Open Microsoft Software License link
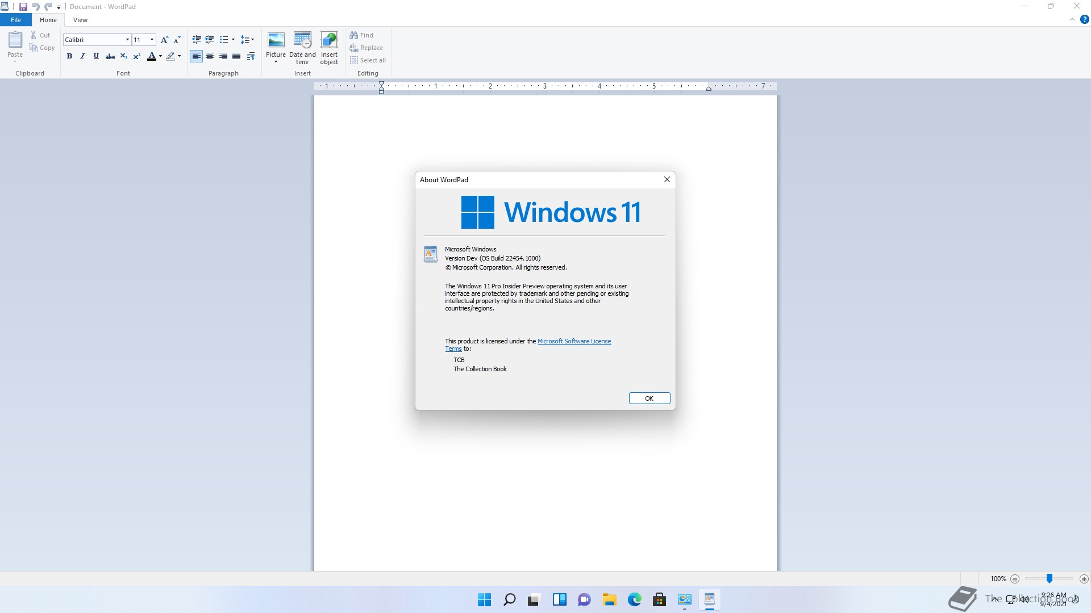The width and height of the screenshot is (1091, 613). (x=574, y=342)
